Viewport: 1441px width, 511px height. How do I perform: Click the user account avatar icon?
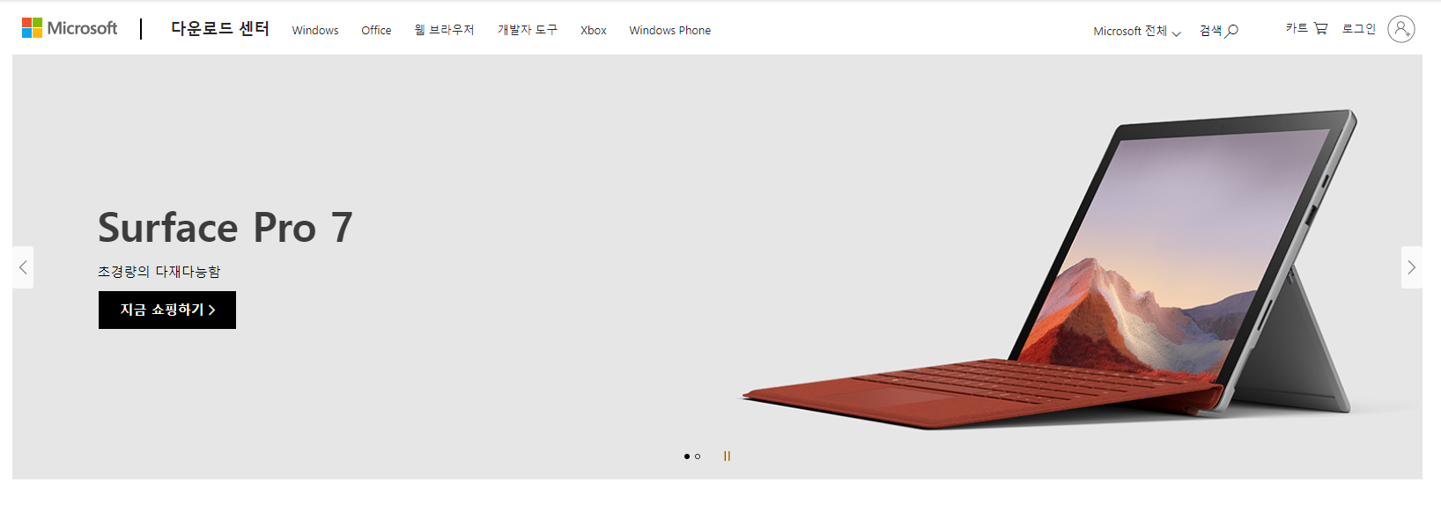[x=1401, y=29]
